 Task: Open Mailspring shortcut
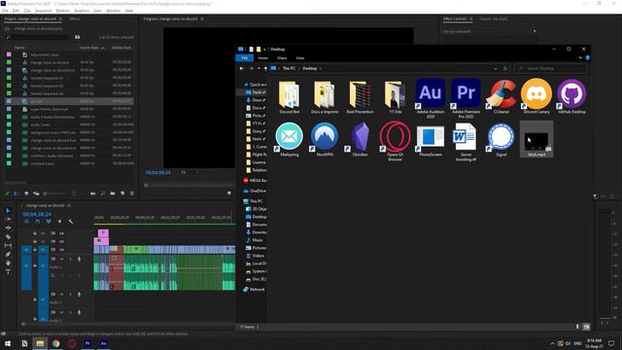tap(290, 139)
